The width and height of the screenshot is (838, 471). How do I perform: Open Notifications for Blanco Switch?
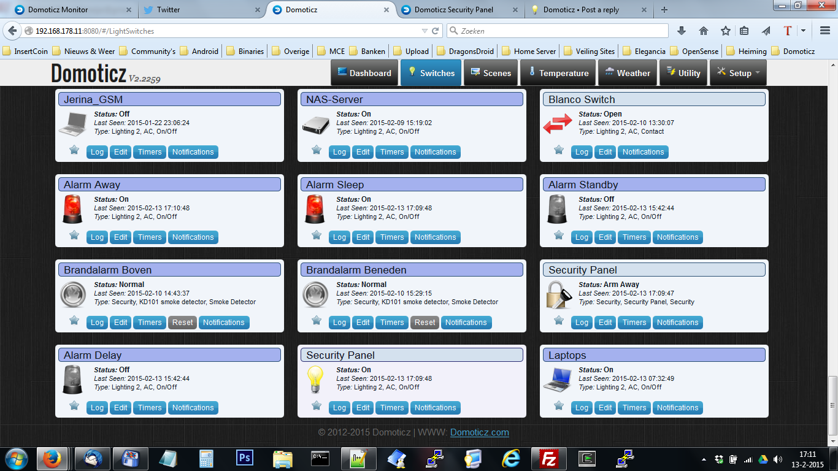click(x=643, y=152)
